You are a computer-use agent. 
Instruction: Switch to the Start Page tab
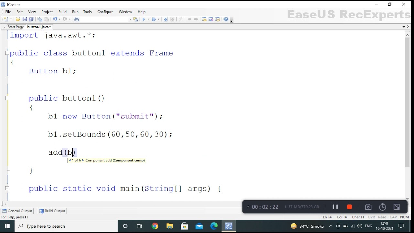[16, 27]
